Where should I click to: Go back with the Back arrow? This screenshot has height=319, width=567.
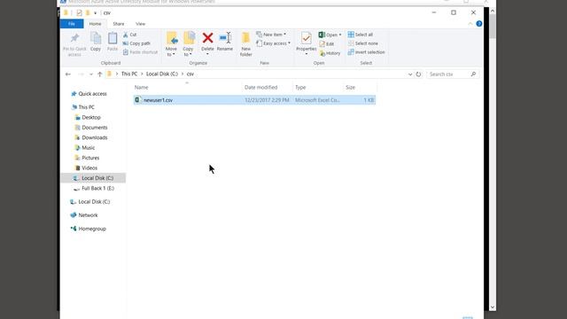point(68,74)
